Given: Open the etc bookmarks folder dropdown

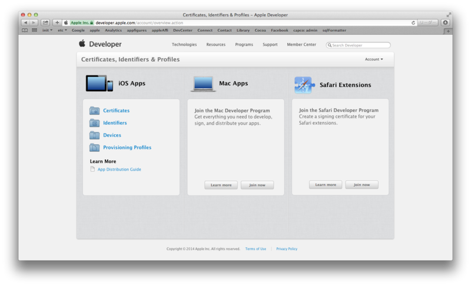Looking at the screenshot, I should click(x=62, y=31).
